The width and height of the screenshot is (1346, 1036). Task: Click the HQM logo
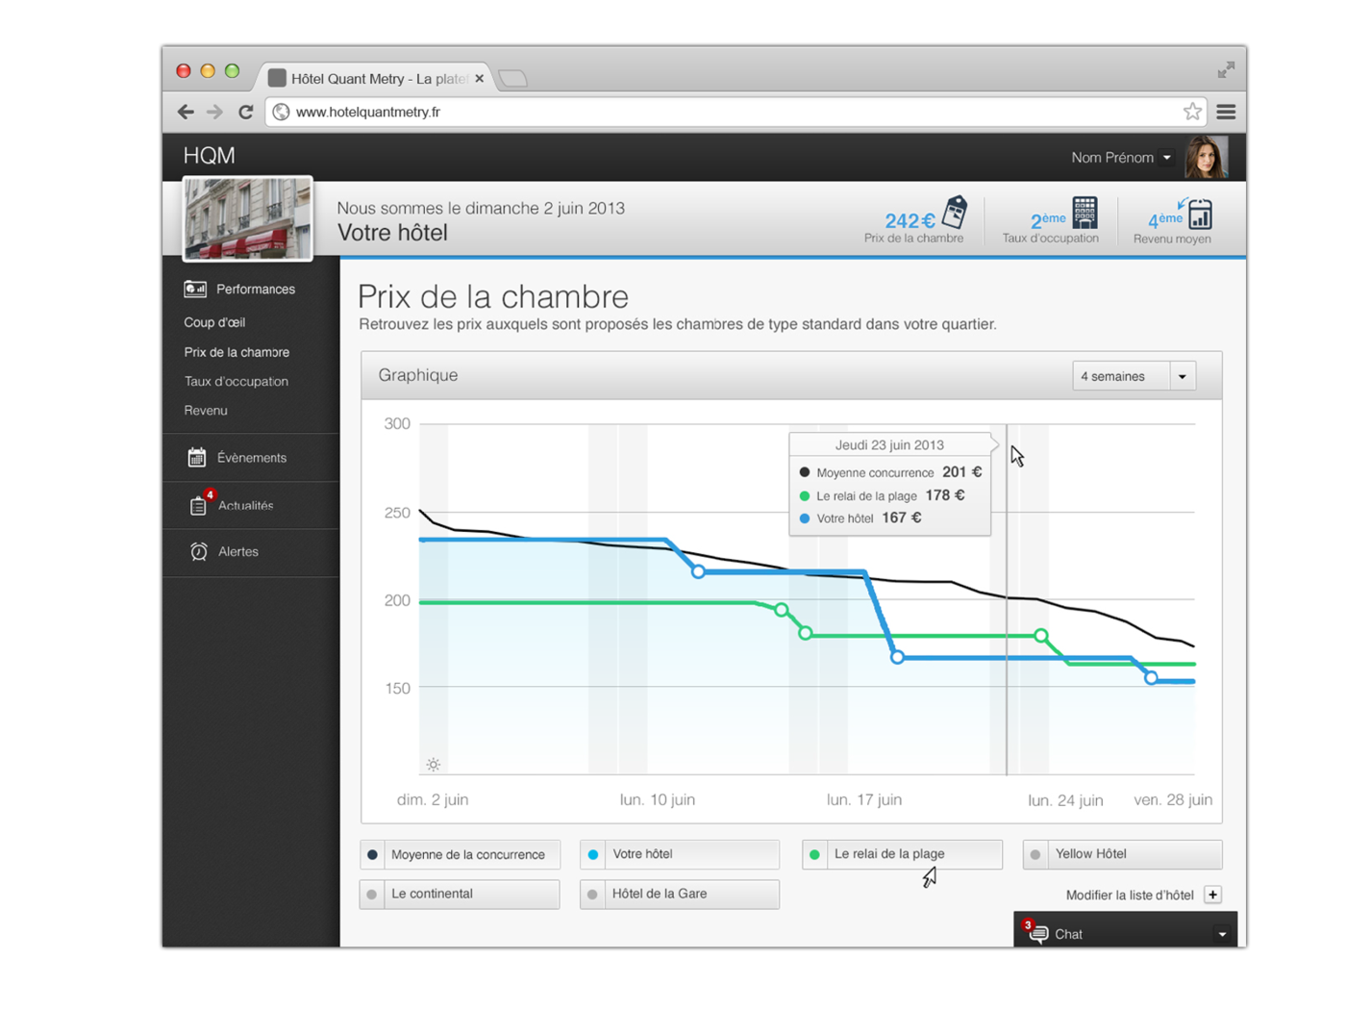tap(209, 156)
